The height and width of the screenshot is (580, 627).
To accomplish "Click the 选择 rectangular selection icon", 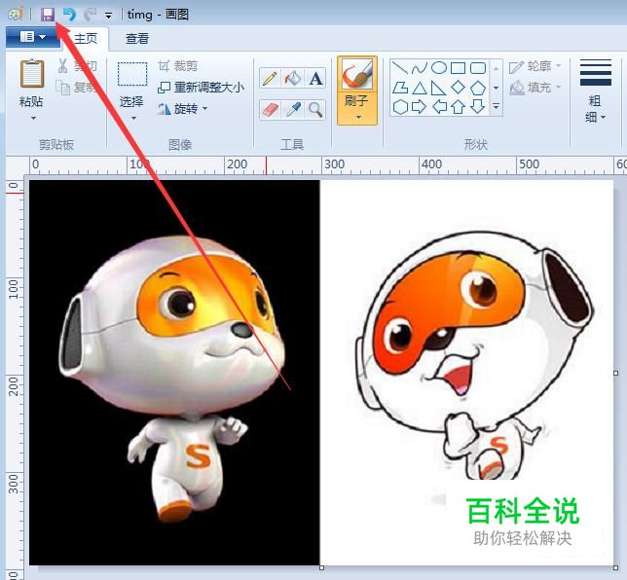I will point(132,74).
